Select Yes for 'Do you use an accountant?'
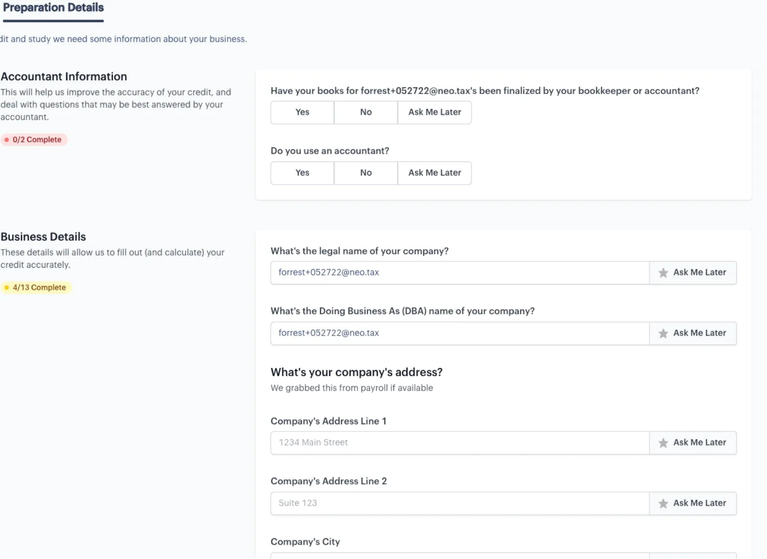 coord(302,173)
